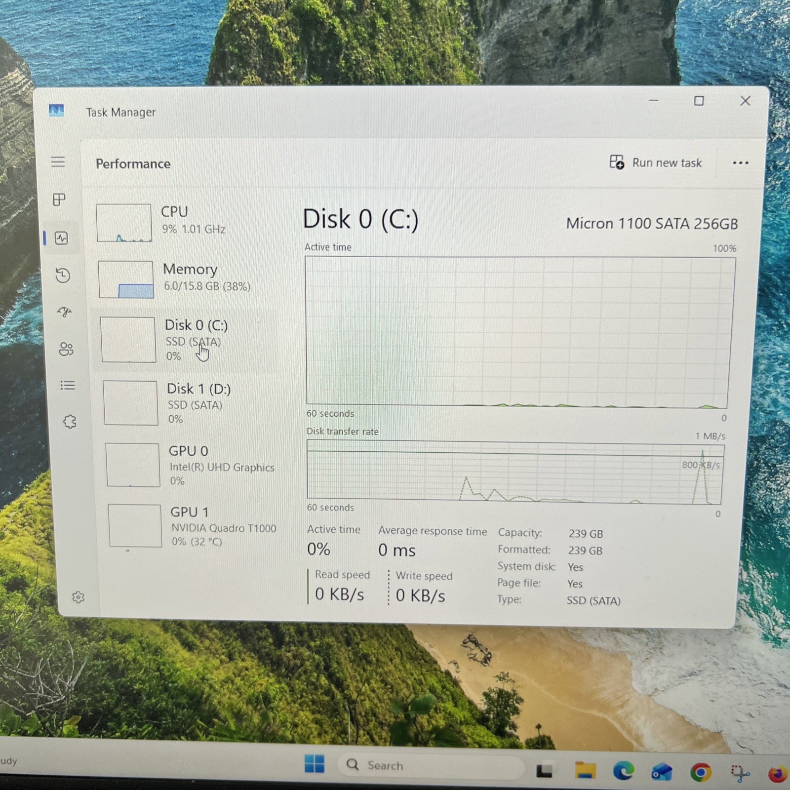Viewport: 790px width, 790px height.
Task: Open Task Manager Settings gear icon
Action: [x=78, y=597]
